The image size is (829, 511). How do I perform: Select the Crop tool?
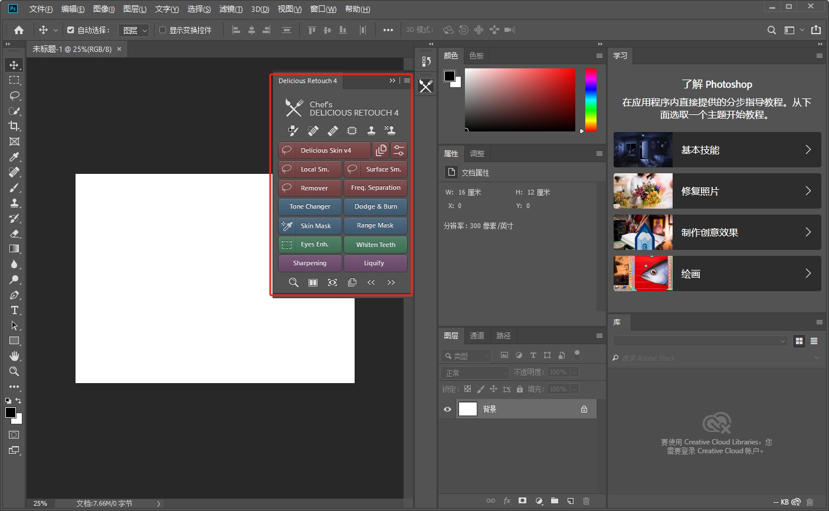(x=14, y=126)
